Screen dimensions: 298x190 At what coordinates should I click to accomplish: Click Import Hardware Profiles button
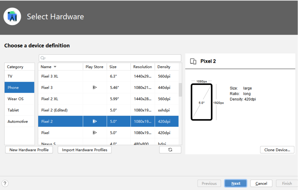[x=85, y=150]
